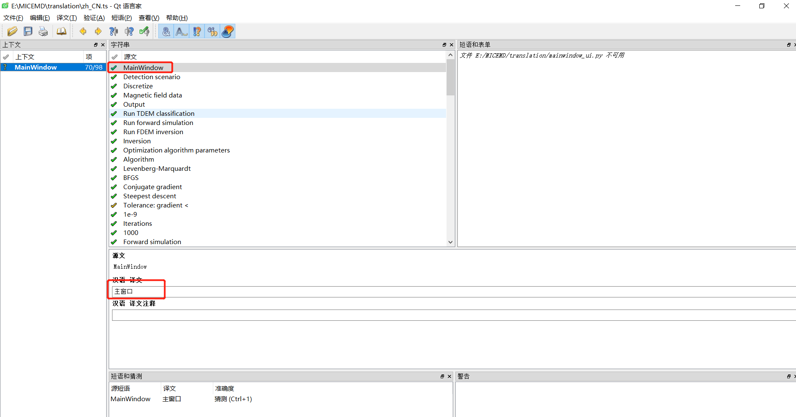Go to the next item

(x=98, y=31)
